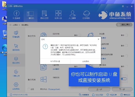
Task: Click the 小鱼一键系统 desktop shortcut
Action: [x=4, y=50]
